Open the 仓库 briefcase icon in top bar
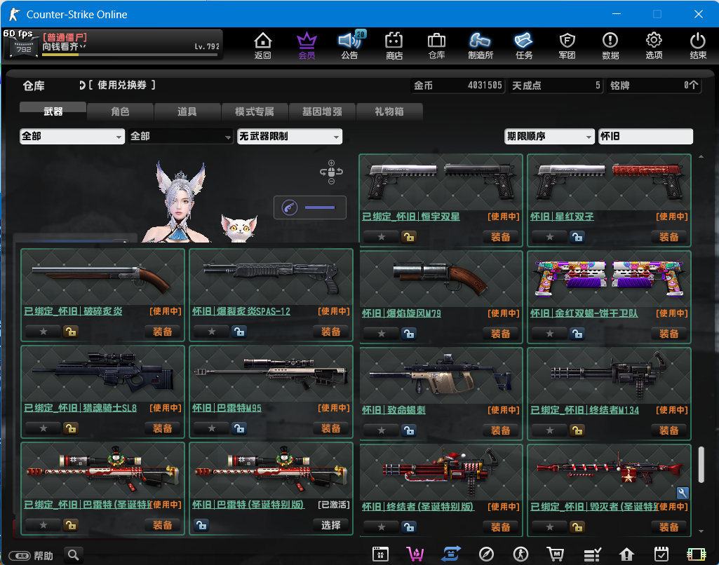 coord(436,46)
